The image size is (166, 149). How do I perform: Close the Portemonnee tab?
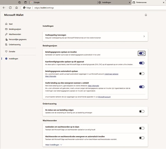coord(164,2)
